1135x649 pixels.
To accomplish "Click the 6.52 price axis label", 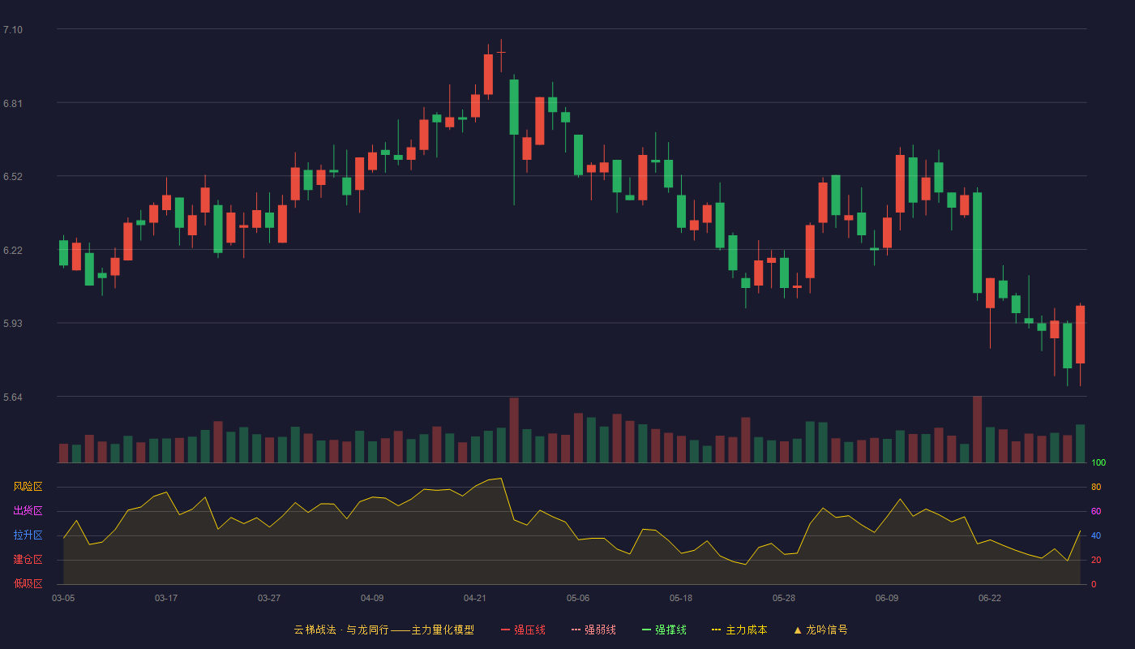I will 13,177.
